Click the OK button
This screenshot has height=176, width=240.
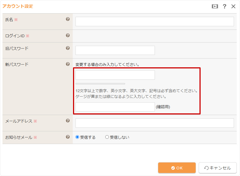pyautogui.click(x=177, y=168)
